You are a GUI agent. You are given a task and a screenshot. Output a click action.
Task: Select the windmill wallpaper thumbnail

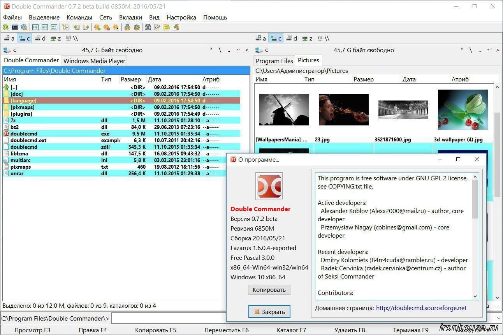(284, 109)
